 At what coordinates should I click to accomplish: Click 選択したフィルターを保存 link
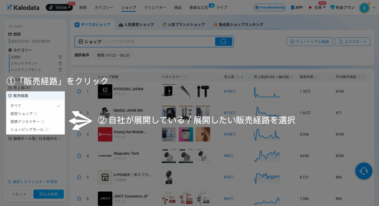pos(33,182)
